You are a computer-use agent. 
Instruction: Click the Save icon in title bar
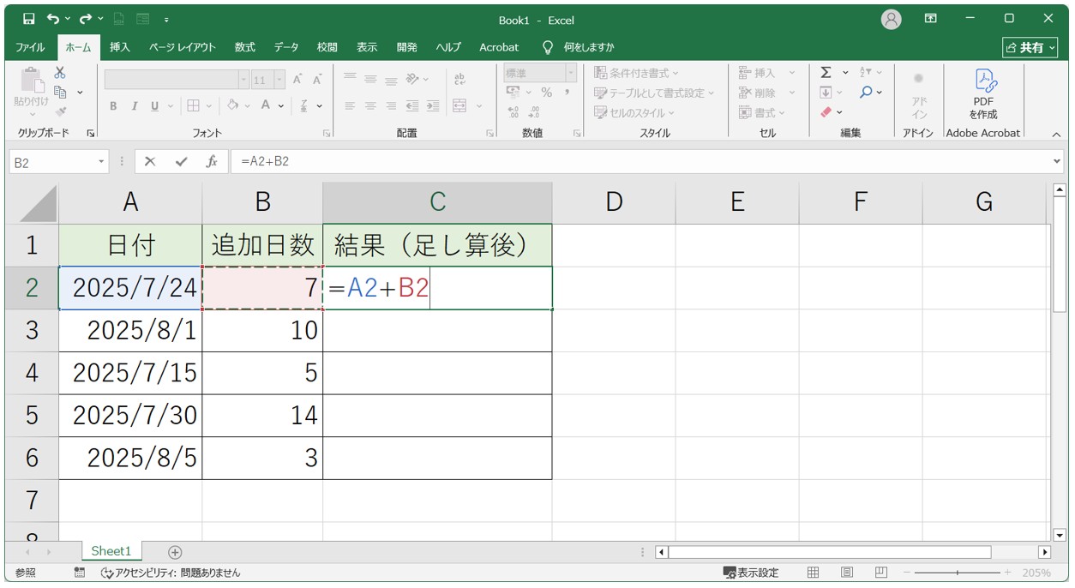tap(29, 19)
